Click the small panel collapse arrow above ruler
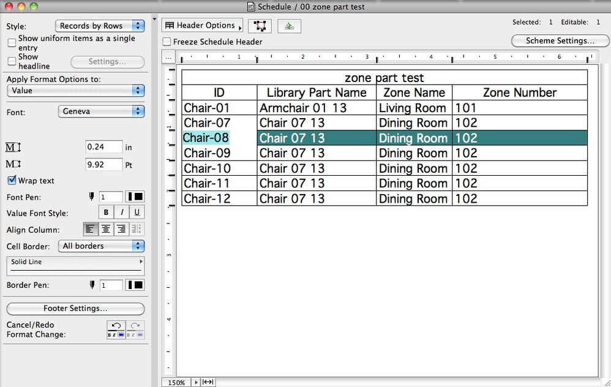 155,19
